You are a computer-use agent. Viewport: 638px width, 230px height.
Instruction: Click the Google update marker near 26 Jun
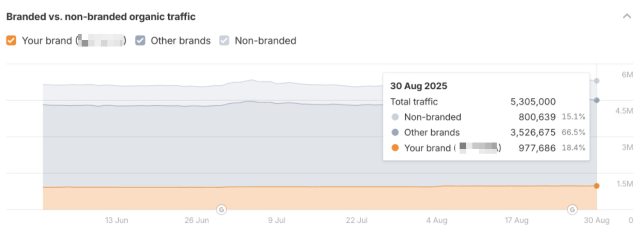point(222,210)
